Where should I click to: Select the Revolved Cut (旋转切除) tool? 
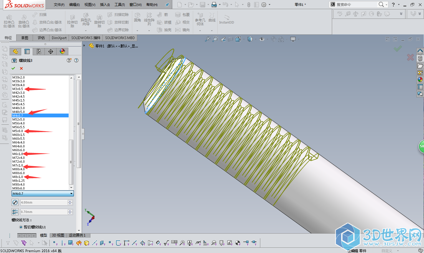coord(100,21)
